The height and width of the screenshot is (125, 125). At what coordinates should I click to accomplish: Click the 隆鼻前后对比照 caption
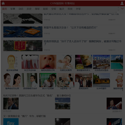[x=12, y=89]
